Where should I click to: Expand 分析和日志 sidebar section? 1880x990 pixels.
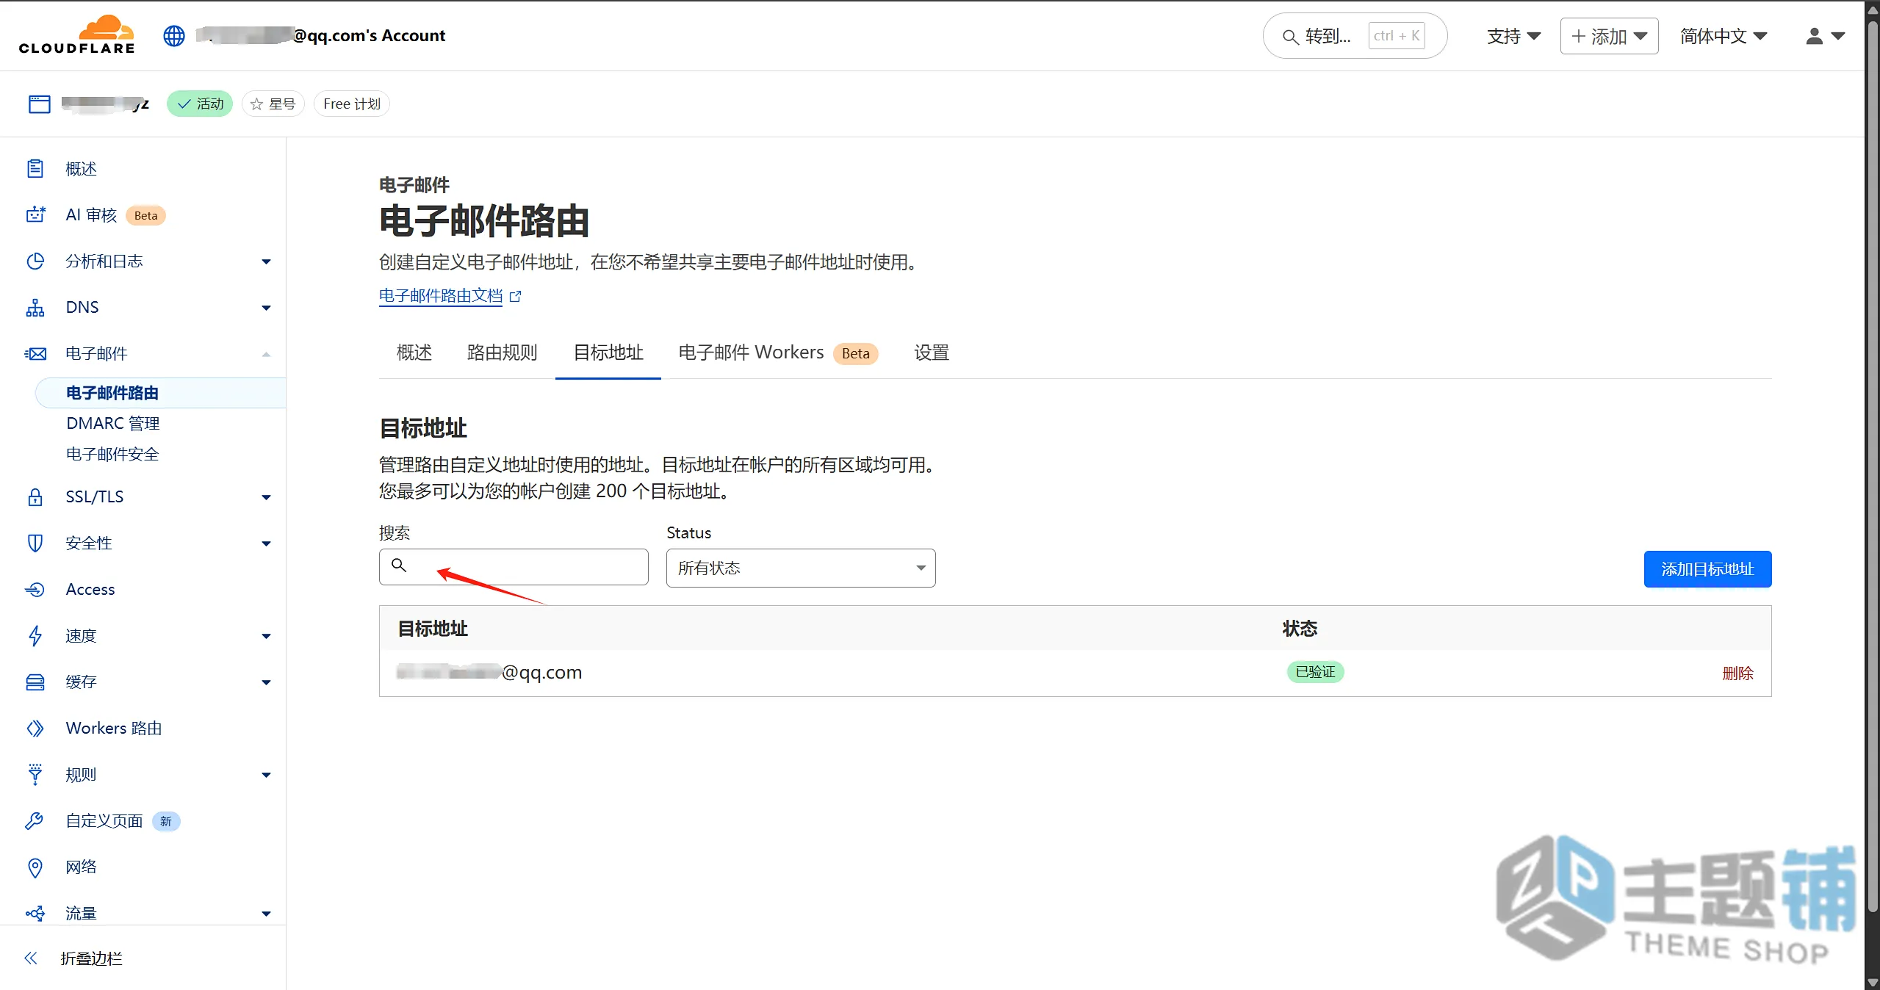click(267, 262)
